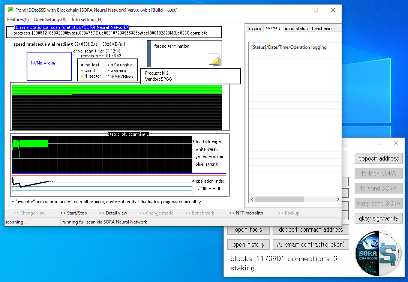This screenshot has width=408, height=282.
Task: Click the operation index label
Action: (208, 181)
